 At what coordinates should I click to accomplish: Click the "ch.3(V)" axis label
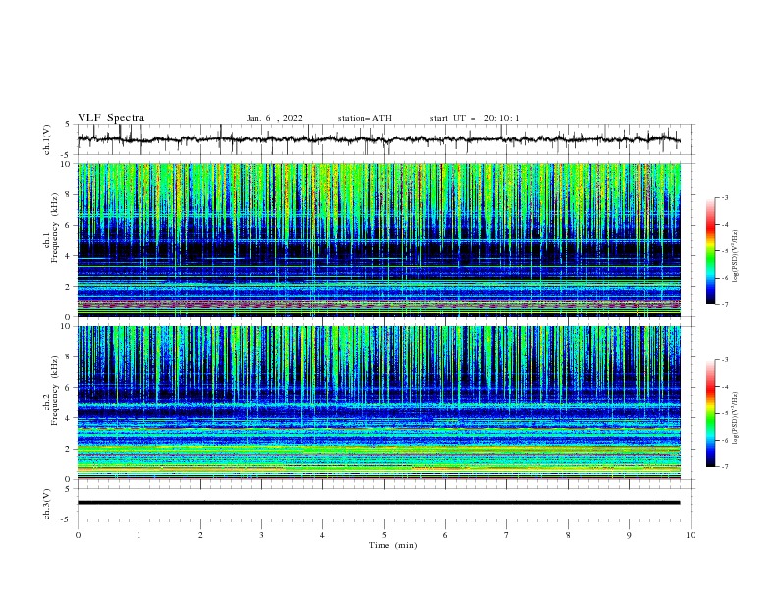47,504
